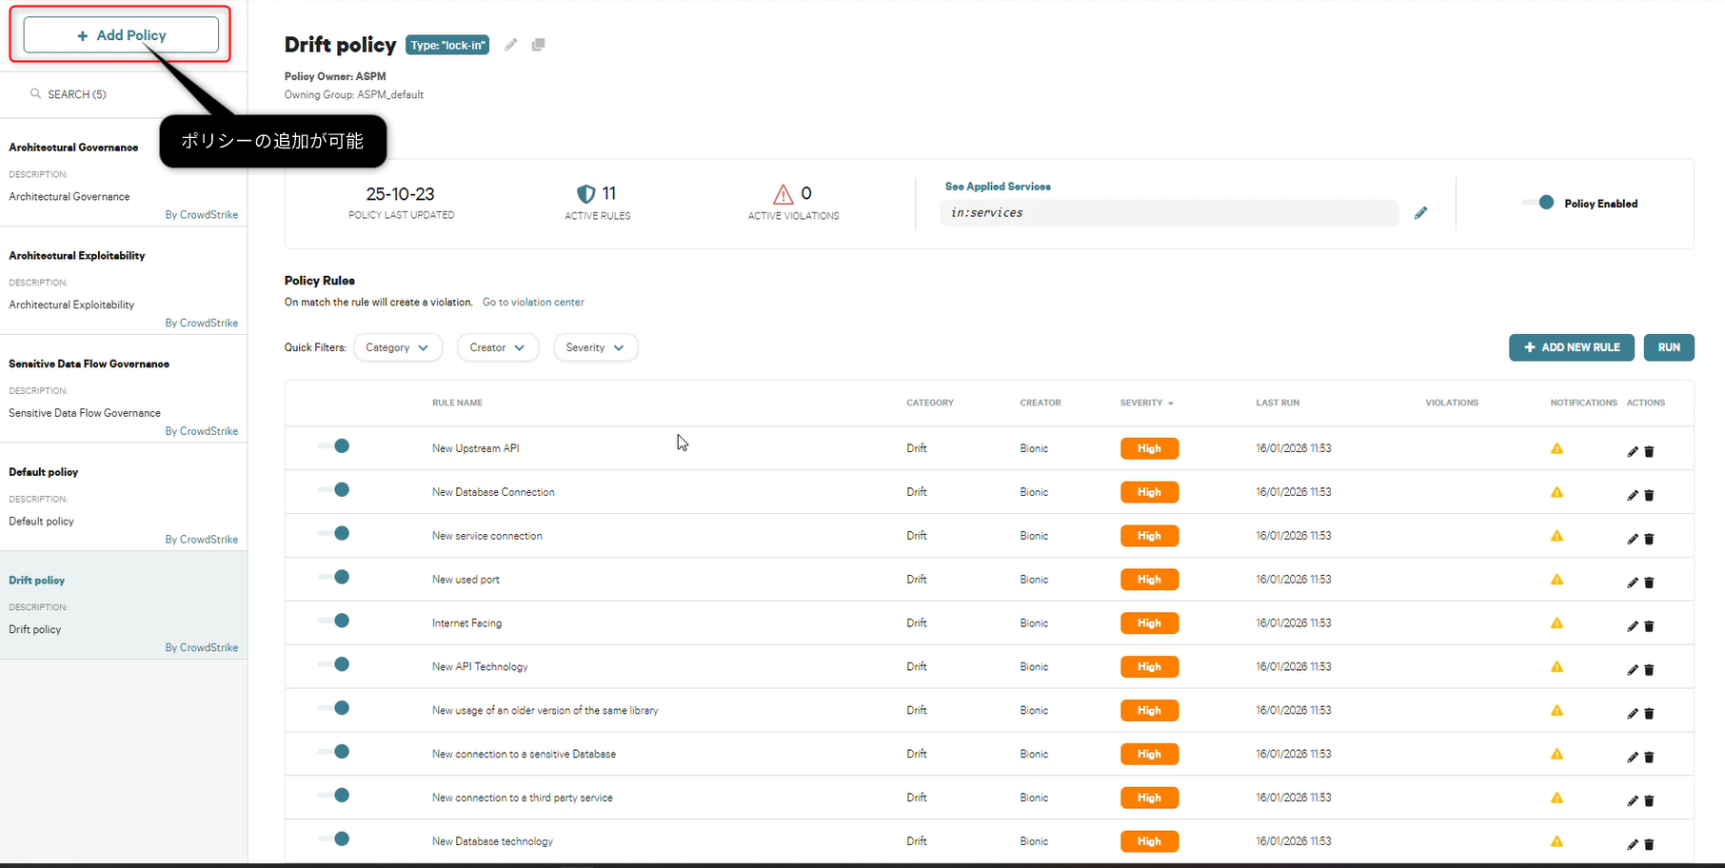Delete the New Database Connection rule
1725x868 pixels.
(1649, 495)
